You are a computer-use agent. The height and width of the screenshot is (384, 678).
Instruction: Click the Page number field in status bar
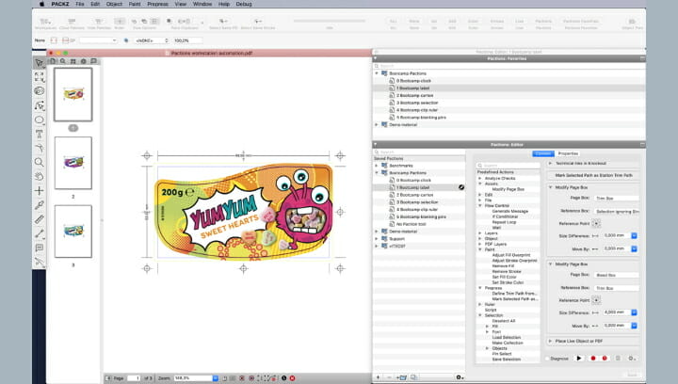[134, 378]
